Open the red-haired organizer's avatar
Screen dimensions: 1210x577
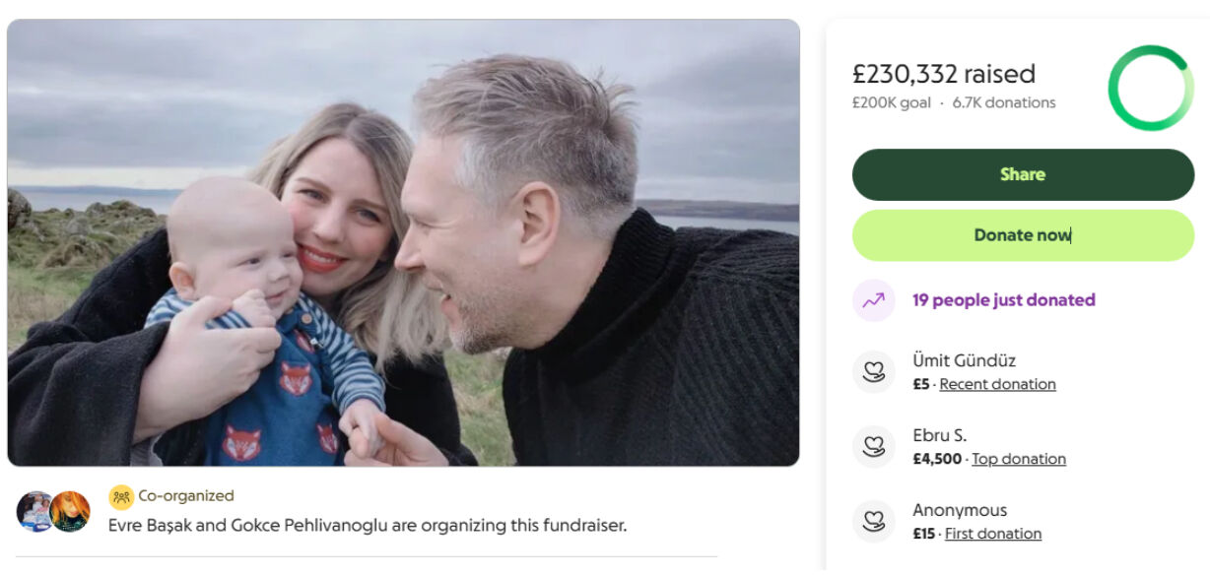[x=71, y=512]
